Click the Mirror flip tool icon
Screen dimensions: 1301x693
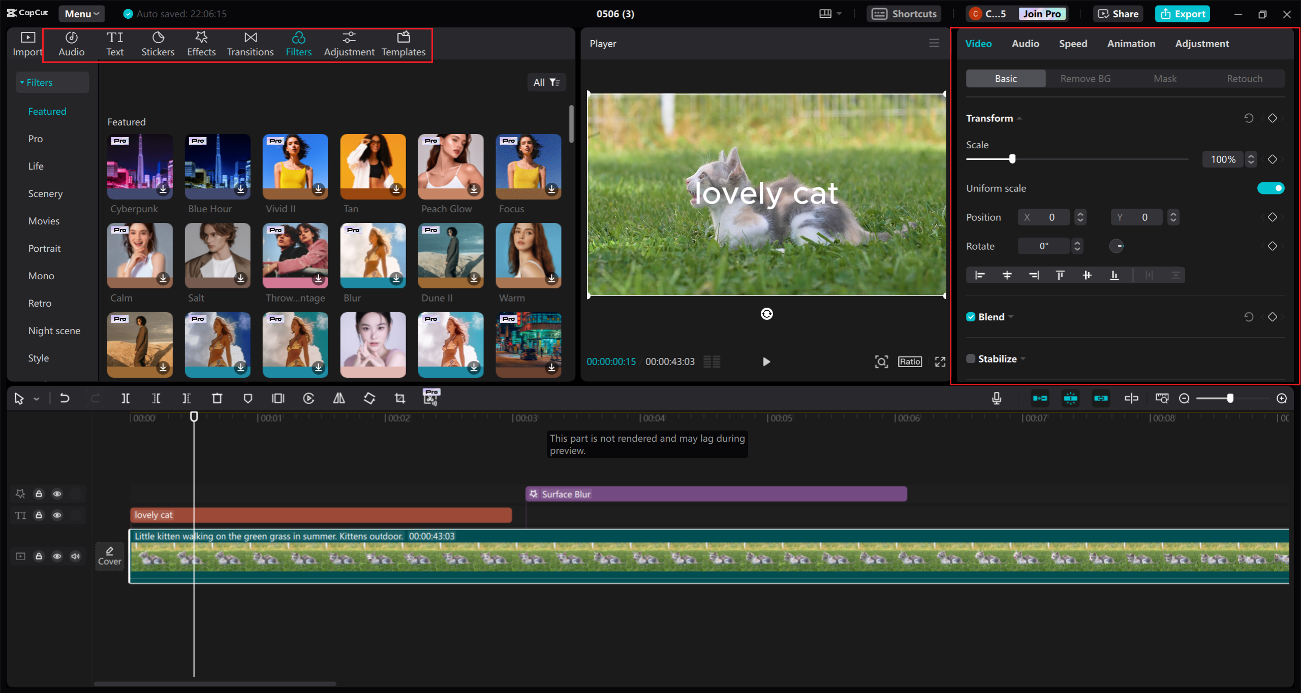tap(339, 399)
